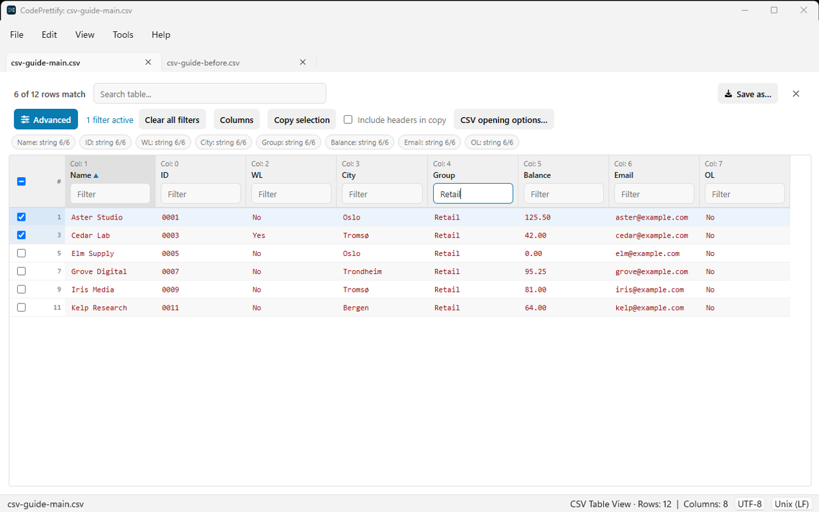The image size is (819, 512).
Task: Click the ID: string 6/6 chip
Action: [x=106, y=142]
